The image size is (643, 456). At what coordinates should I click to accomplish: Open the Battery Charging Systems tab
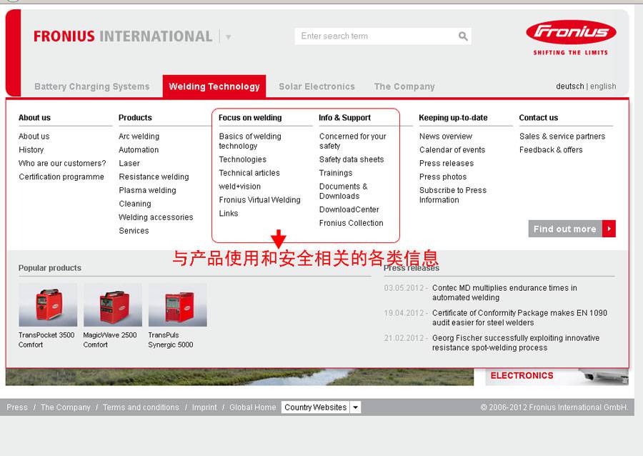91,86
